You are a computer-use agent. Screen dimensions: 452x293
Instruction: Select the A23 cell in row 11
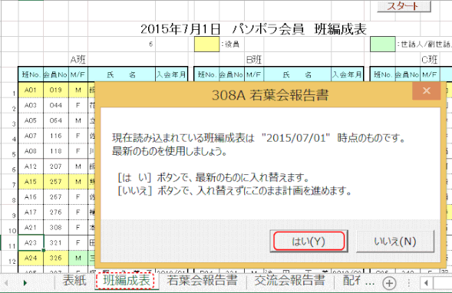pos(31,242)
